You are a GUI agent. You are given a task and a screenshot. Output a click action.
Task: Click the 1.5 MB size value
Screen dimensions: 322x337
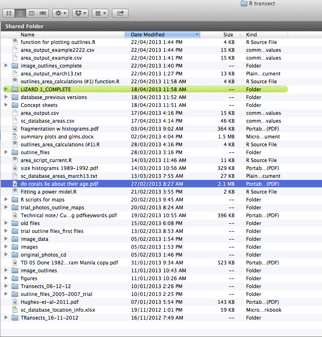tap(226, 137)
